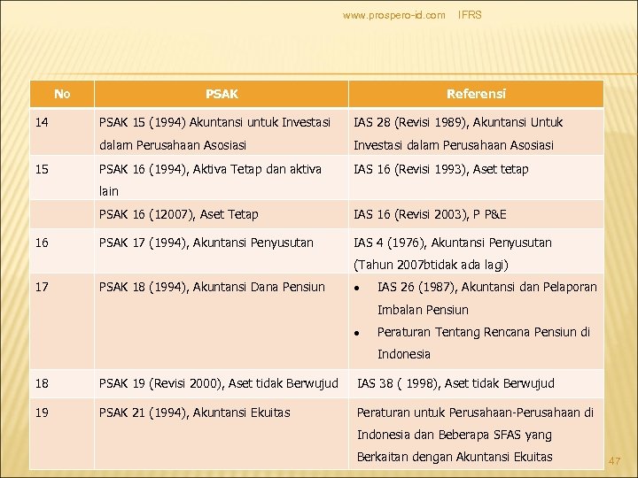The width and height of the screenshot is (638, 478).
Task: Select the 'Referensi' column header
Action: [476, 94]
